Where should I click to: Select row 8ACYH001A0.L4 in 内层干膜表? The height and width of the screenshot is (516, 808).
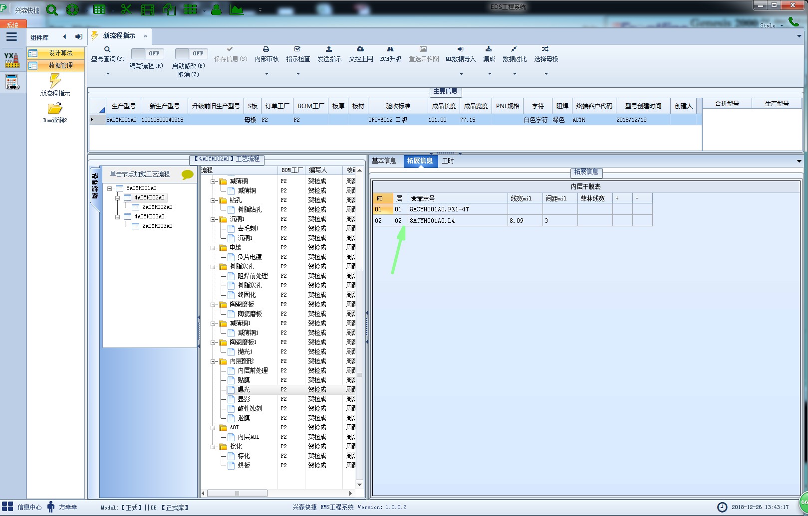512,220
